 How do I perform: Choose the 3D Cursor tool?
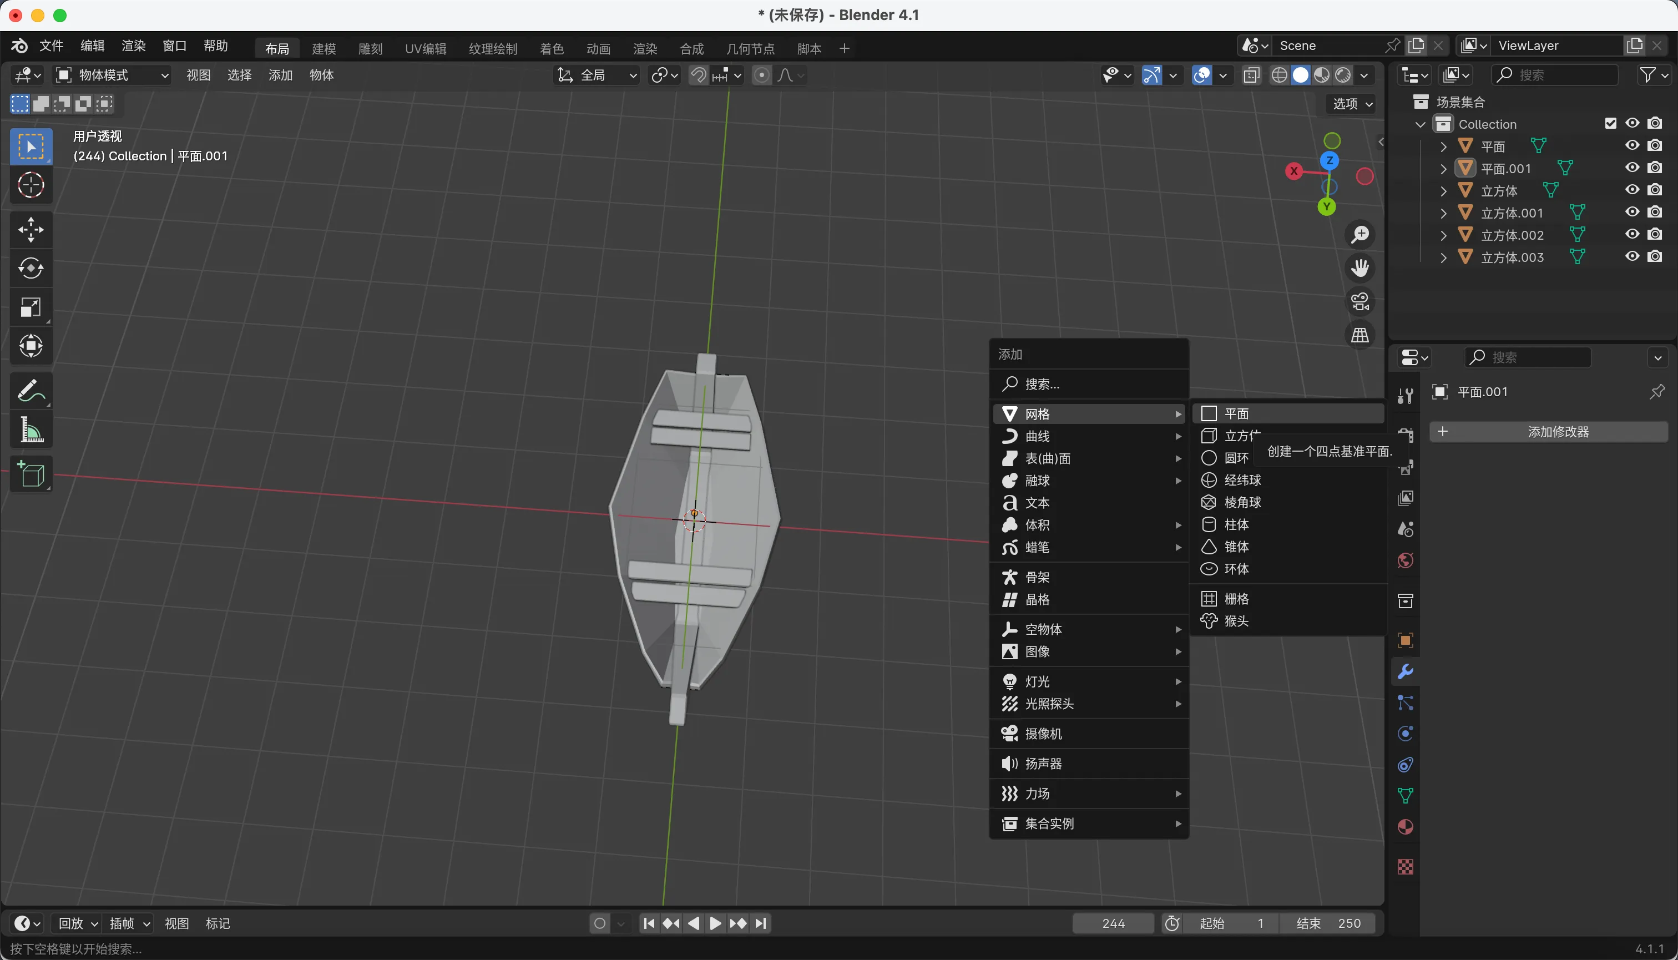pyautogui.click(x=31, y=185)
